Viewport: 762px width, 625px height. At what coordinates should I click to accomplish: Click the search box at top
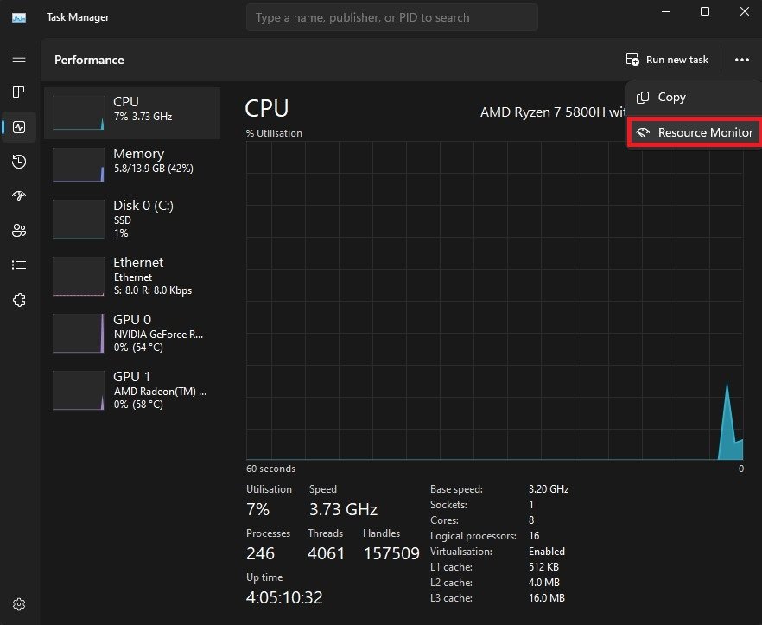pos(392,17)
